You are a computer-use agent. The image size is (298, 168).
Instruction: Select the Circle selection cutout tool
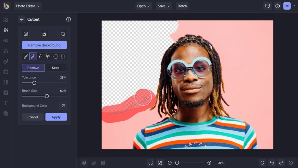(x=56, y=57)
